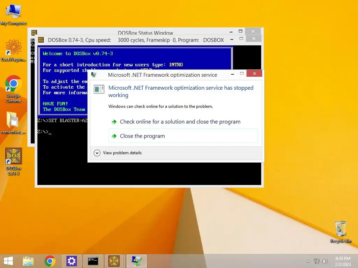Click the DOSBox window title icon
Image resolution: width=358 pixels, height=268 pixels.
tap(41, 40)
